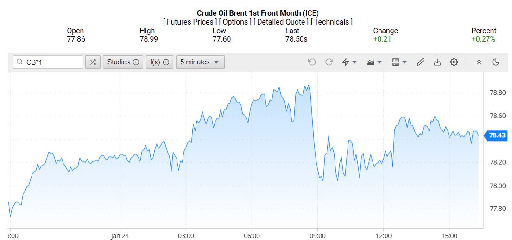Go to the Options link

235,22
